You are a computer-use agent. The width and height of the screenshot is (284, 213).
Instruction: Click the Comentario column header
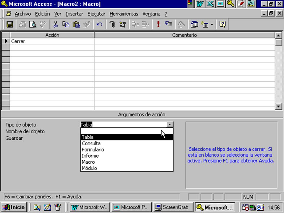184,35
